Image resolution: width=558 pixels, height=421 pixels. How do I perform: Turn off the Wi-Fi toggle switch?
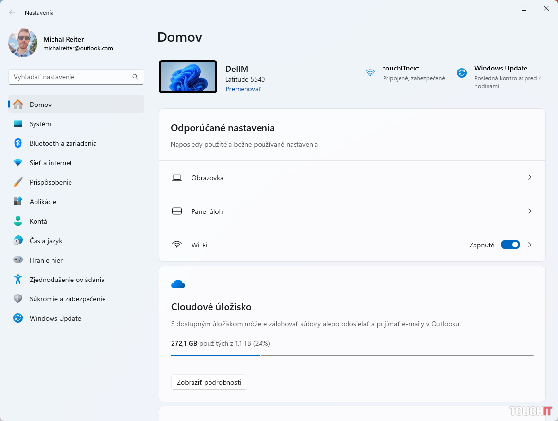coord(510,245)
